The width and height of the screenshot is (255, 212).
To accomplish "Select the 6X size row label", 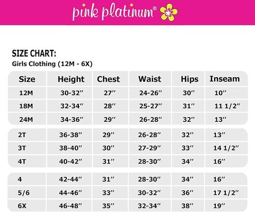I will 22,206.
